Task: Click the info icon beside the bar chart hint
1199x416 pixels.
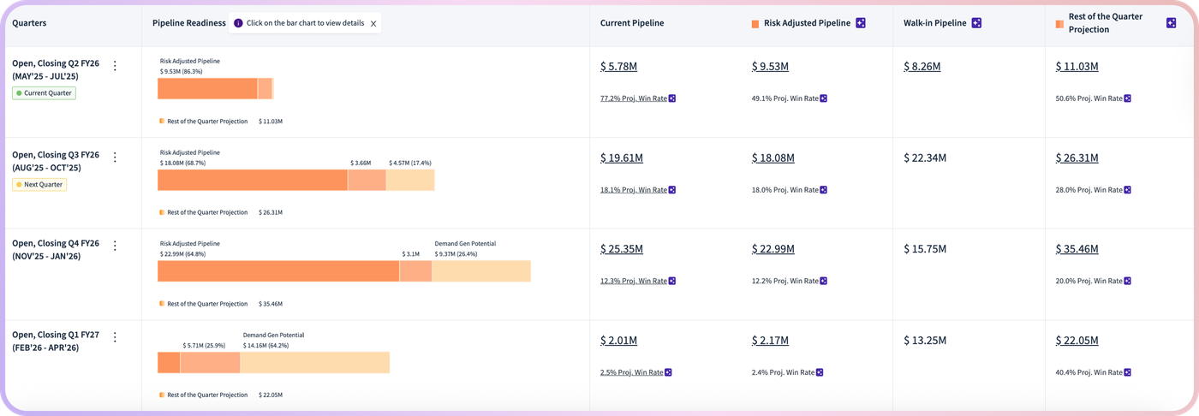Action: tap(238, 23)
